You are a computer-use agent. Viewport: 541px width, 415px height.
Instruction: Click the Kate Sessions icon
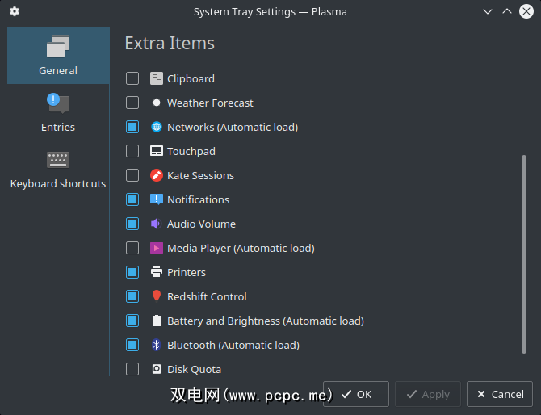157,175
